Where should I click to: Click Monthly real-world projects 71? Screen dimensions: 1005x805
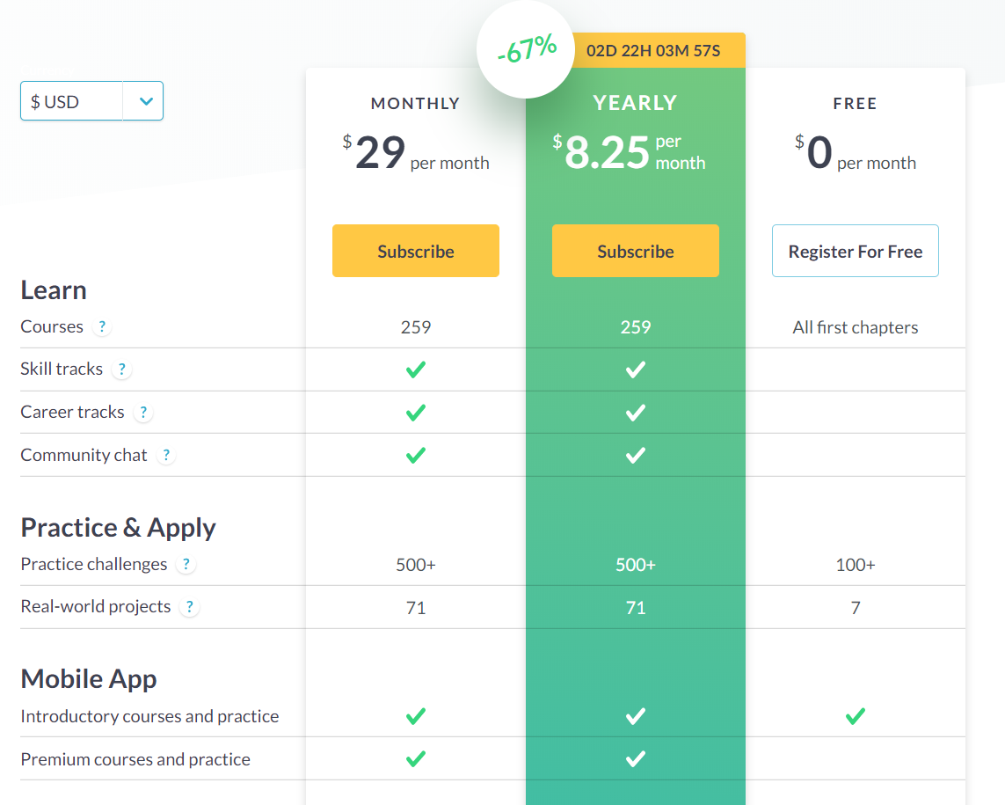coord(415,607)
